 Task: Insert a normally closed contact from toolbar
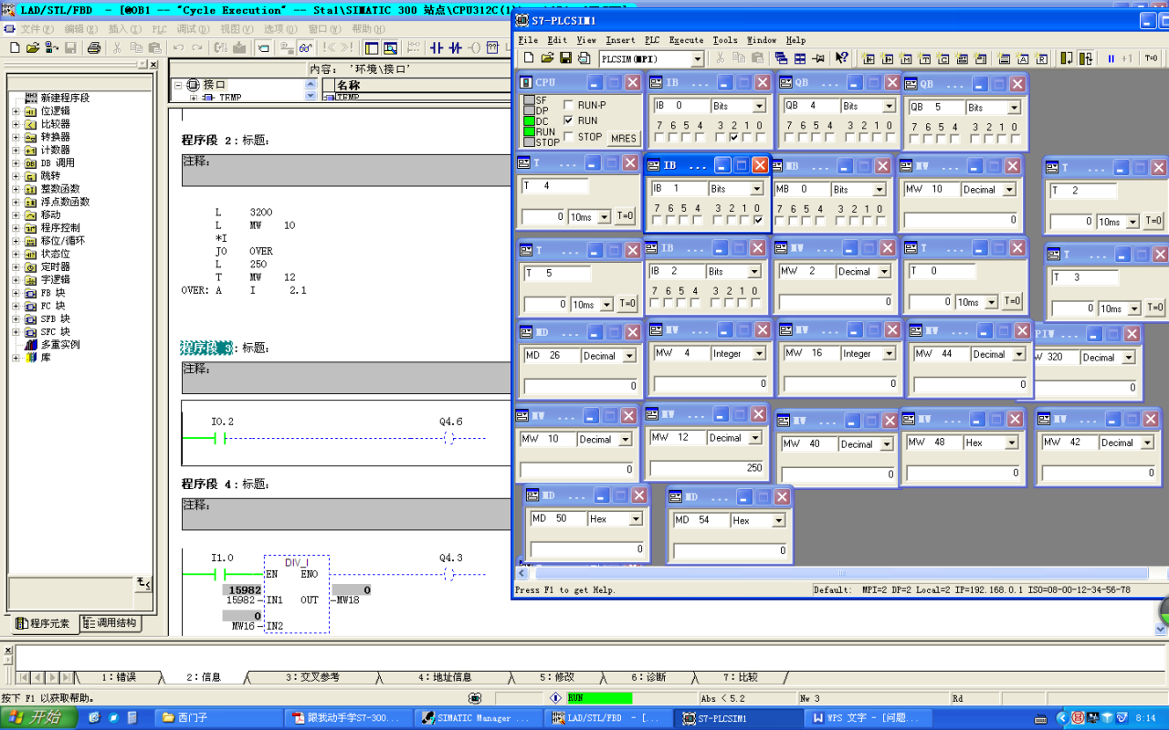[x=456, y=47]
